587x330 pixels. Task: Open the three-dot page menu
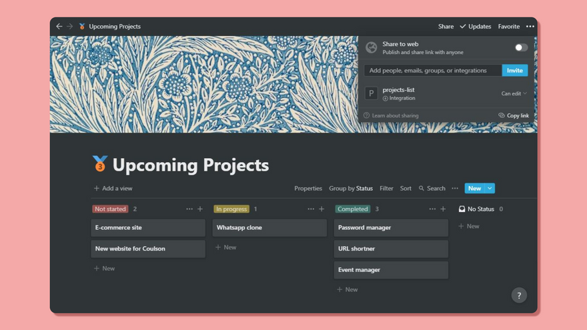[530, 27]
